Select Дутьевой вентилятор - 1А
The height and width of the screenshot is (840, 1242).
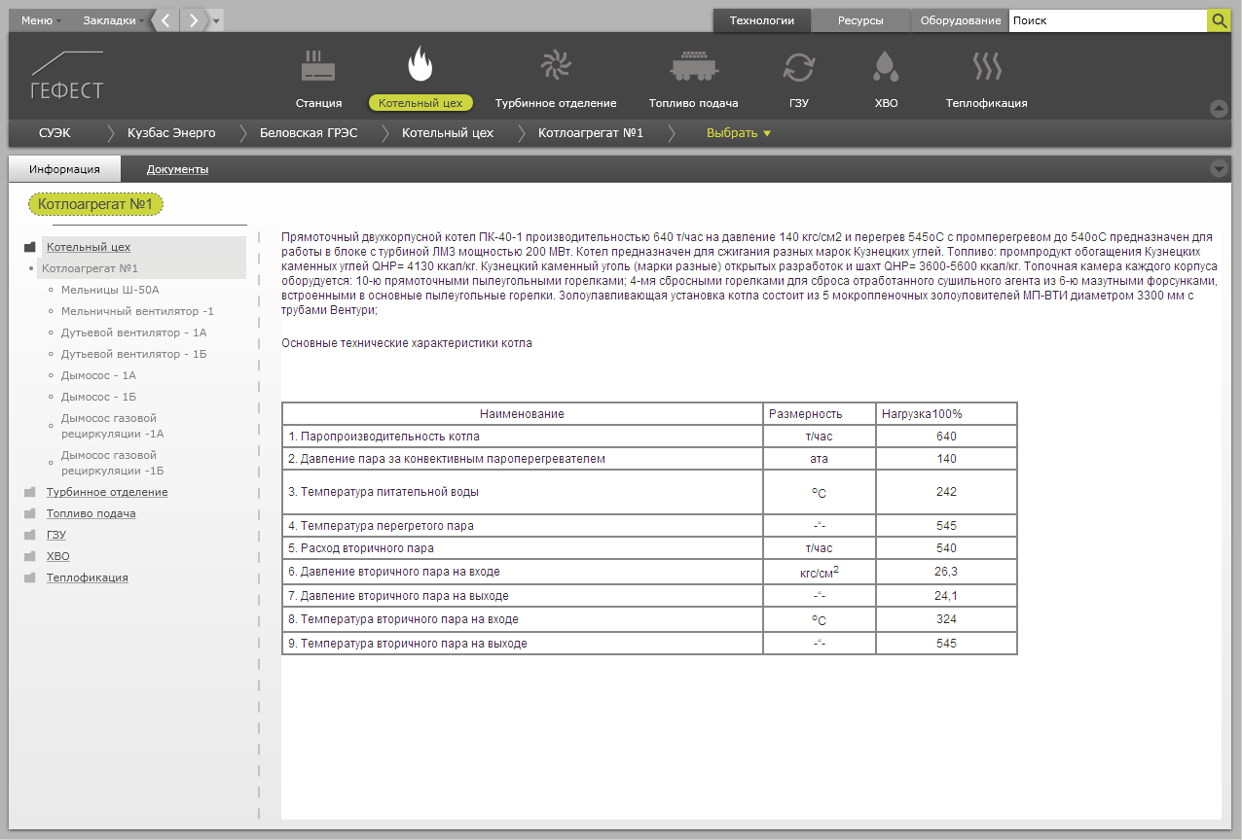[x=134, y=332]
